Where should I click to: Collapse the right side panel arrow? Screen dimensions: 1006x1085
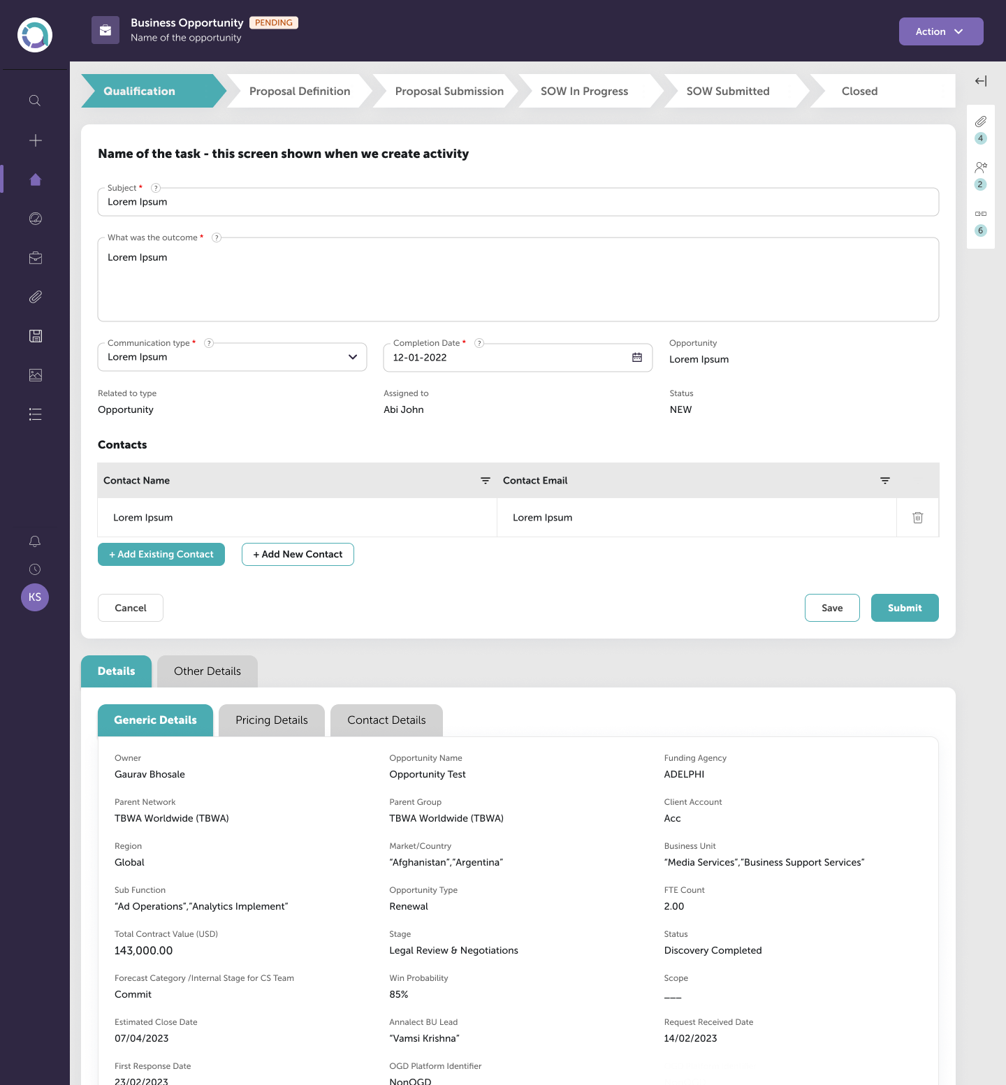pos(980,81)
